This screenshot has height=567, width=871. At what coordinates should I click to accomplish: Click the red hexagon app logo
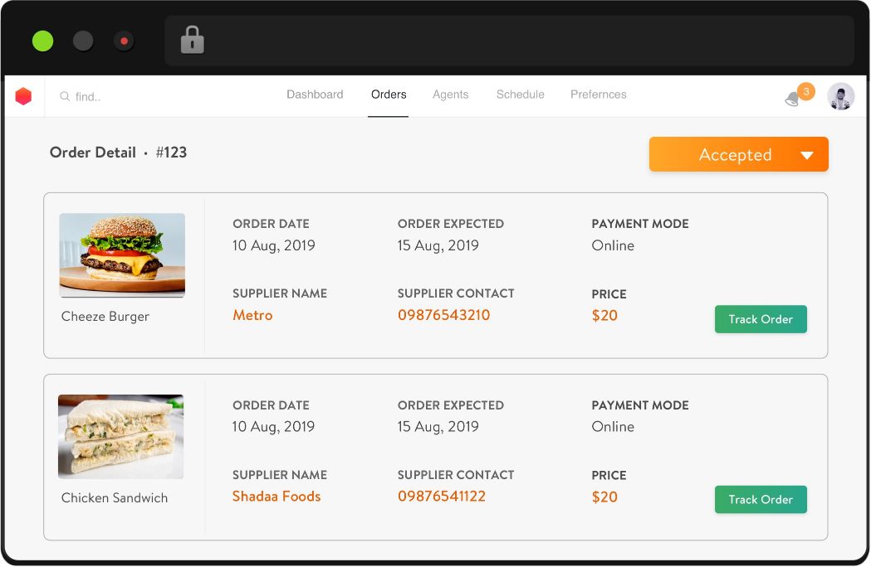[x=23, y=96]
